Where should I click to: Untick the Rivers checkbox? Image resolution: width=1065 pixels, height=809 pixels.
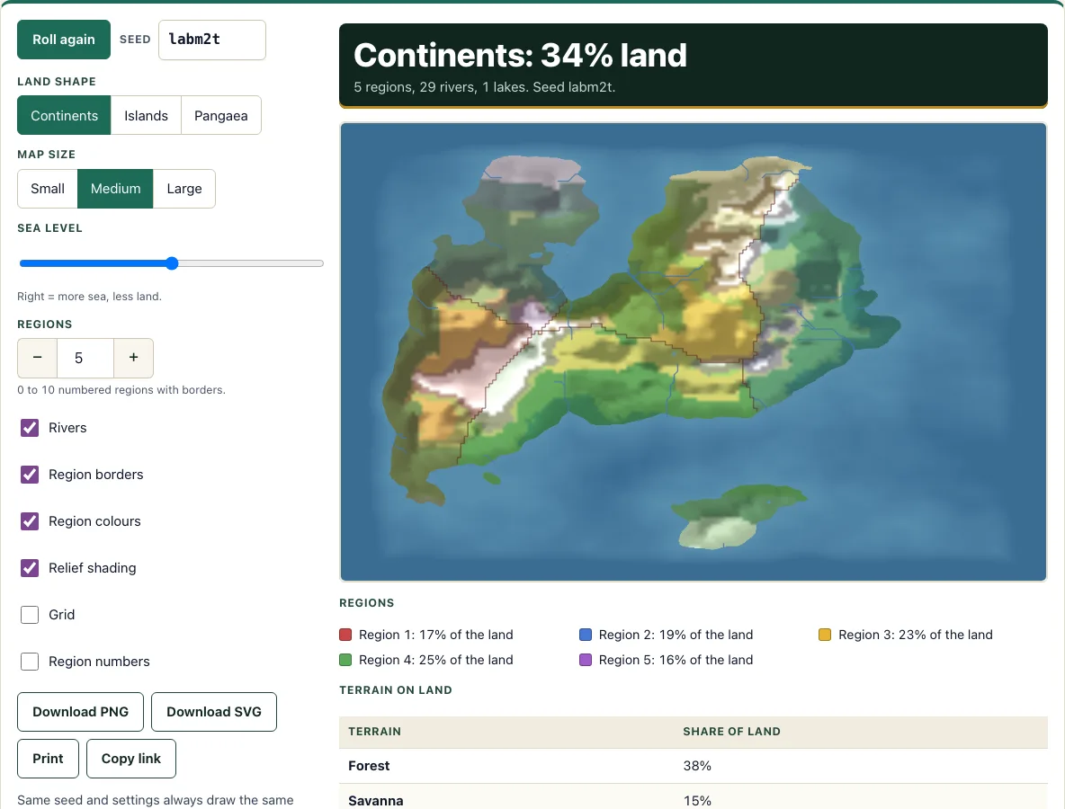[x=30, y=428]
